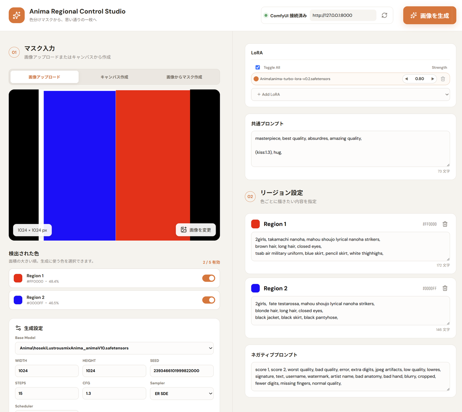The width and height of the screenshot is (462, 412).
Task: Switch to the キャンバス作成 tab
Action: click(x=114, y=77)
